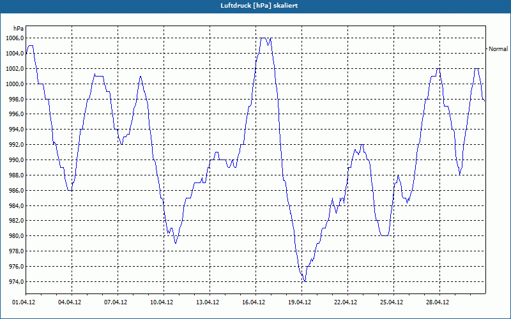Select the 1006,0 axis value
Screen dimensions: 511x319
[x=15, y=38]
